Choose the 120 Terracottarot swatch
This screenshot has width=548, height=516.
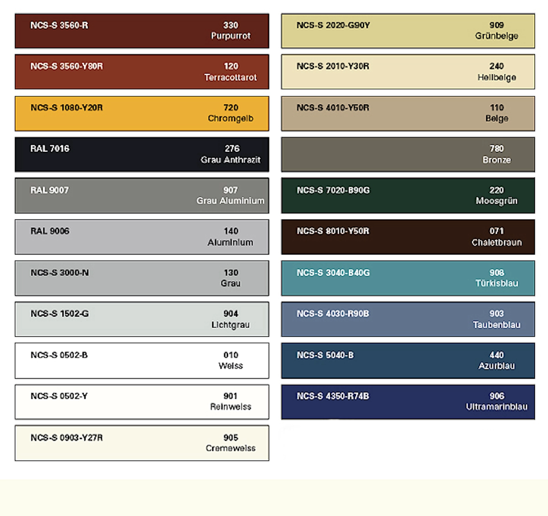pyautogui.click(x=142, y=72)
